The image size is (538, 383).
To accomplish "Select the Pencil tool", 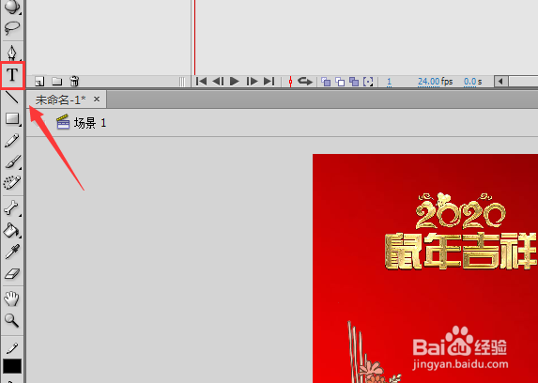I will 11,141.
